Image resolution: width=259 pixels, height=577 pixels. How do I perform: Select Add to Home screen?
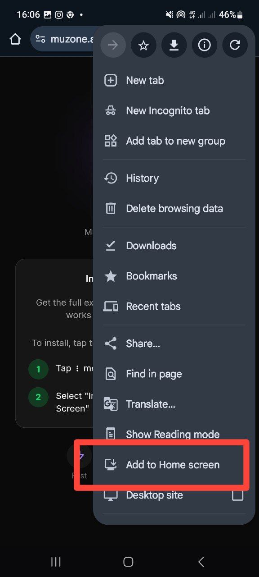point(174,465)
